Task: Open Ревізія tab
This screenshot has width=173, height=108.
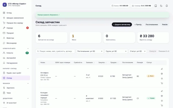Action: tap(165, 25)
